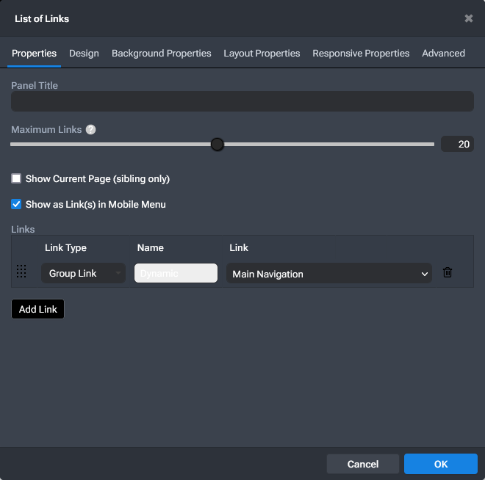
Task: Enable Show Current Page (sibling only)
Action: (16, 178)
